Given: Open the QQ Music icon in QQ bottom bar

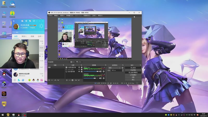Looking at the screenshot, I should pos(29,80).
